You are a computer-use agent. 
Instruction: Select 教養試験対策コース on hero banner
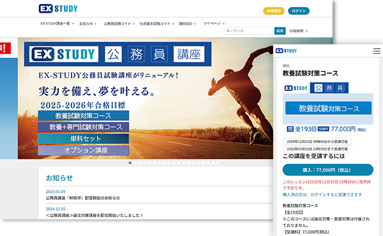coord(83,116)
